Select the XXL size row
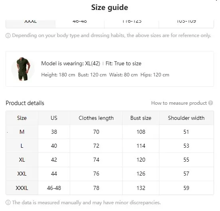The height and width of the screenshot is (211, 220). click(110, 174)
